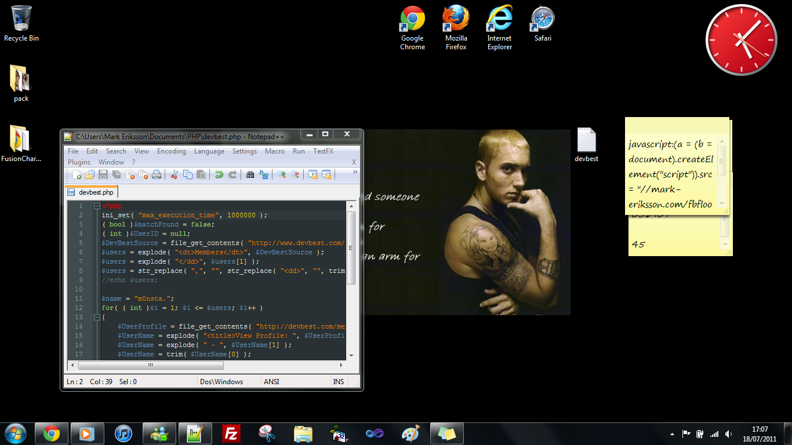Open Snipping Tool from the taskbar
Image resolution: width=792 pixels, height=445 pixels.
(x=267, y=433)
